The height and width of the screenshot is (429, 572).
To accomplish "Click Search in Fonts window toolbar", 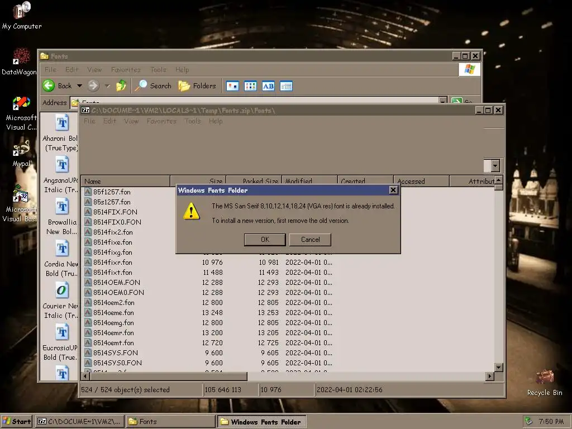I will 153,85.
